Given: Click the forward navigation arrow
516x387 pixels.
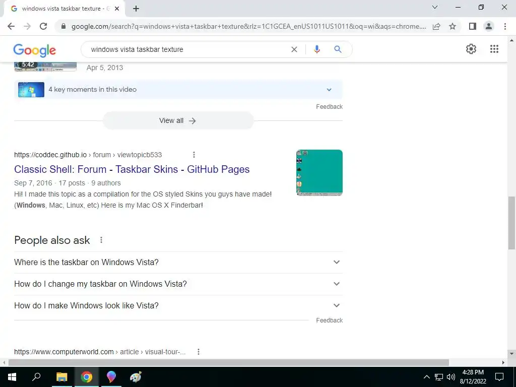Looking at the screenshot, I should [x=27, y=26].
